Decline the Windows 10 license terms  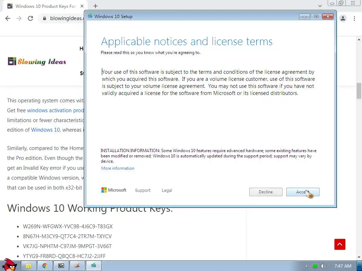tap(266, 192)
